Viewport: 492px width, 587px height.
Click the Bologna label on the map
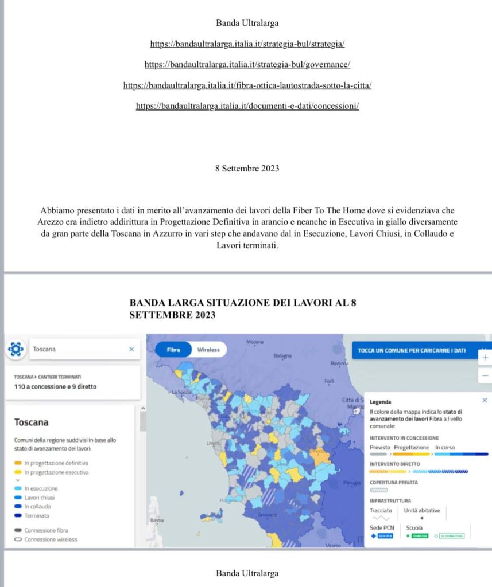[x=282, y=355]
